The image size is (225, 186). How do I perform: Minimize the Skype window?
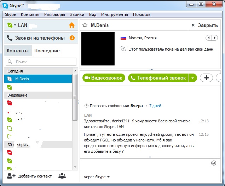coord(191,4)
